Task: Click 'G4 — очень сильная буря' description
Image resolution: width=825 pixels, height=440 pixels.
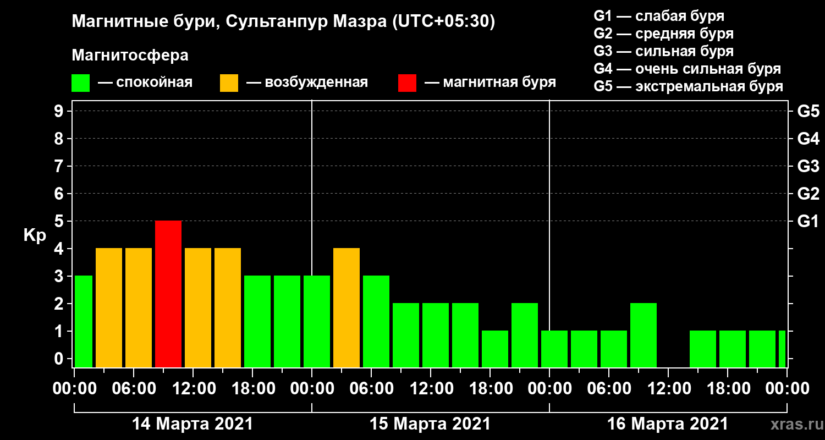Action: [x=687, y=69]
